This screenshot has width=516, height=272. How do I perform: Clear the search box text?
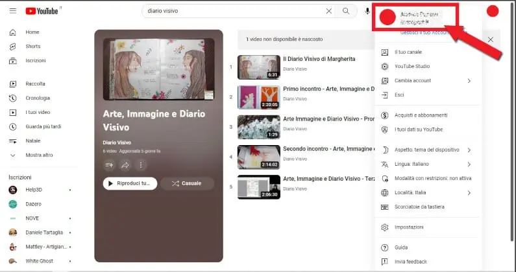[x=329, y=11]
